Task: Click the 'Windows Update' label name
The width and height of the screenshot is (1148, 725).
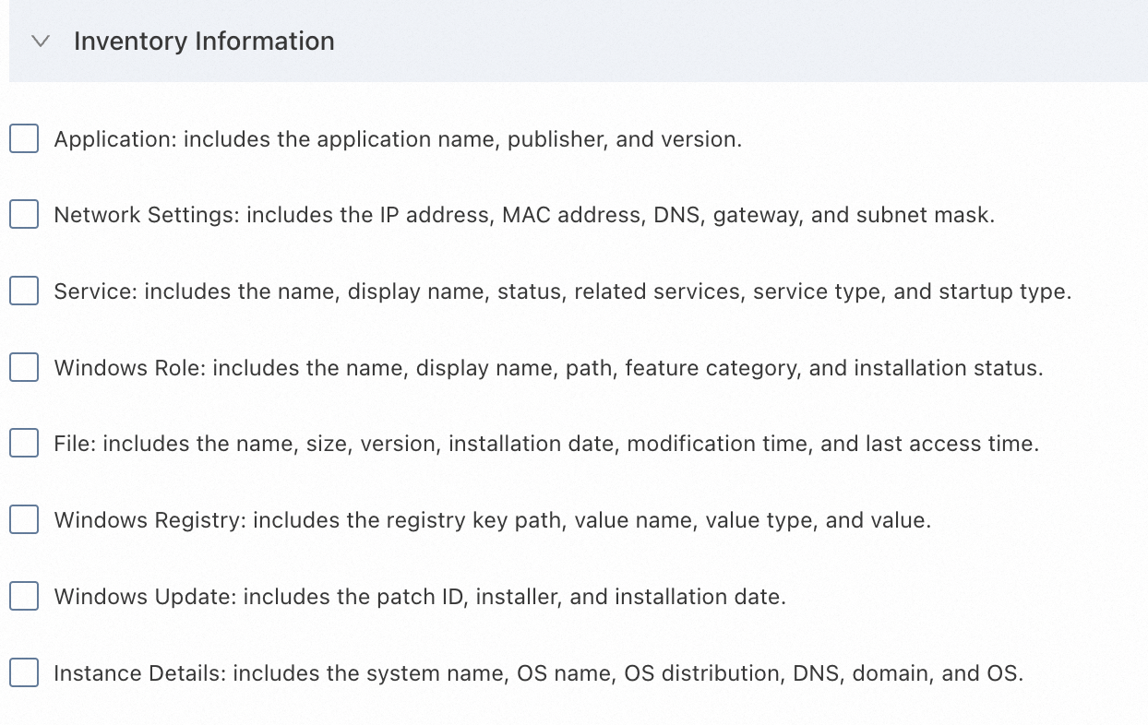Action: (144, 597)
